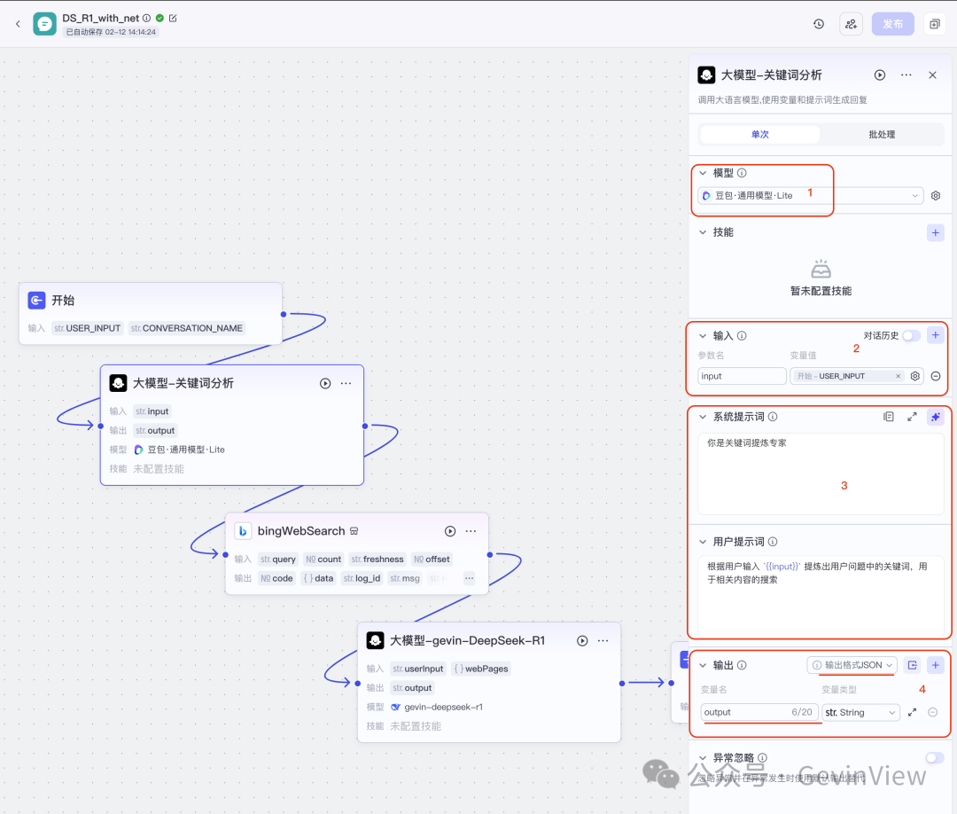Click the output variable name field
Viewport: 957px width, 814px height.
tap(744, 712)
